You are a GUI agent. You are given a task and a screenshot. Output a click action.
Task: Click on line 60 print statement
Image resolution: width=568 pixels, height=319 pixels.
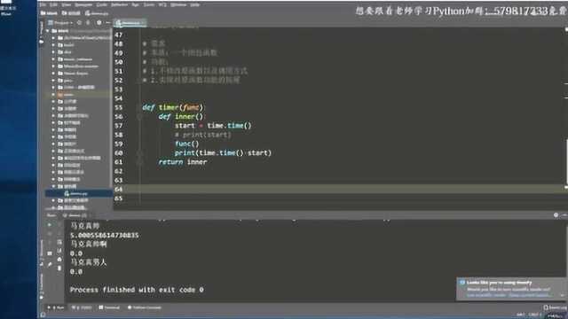tap(223, 152)
